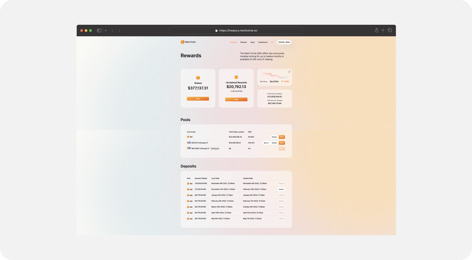Go to the Leaderboard nav tab

click(263, 42)
